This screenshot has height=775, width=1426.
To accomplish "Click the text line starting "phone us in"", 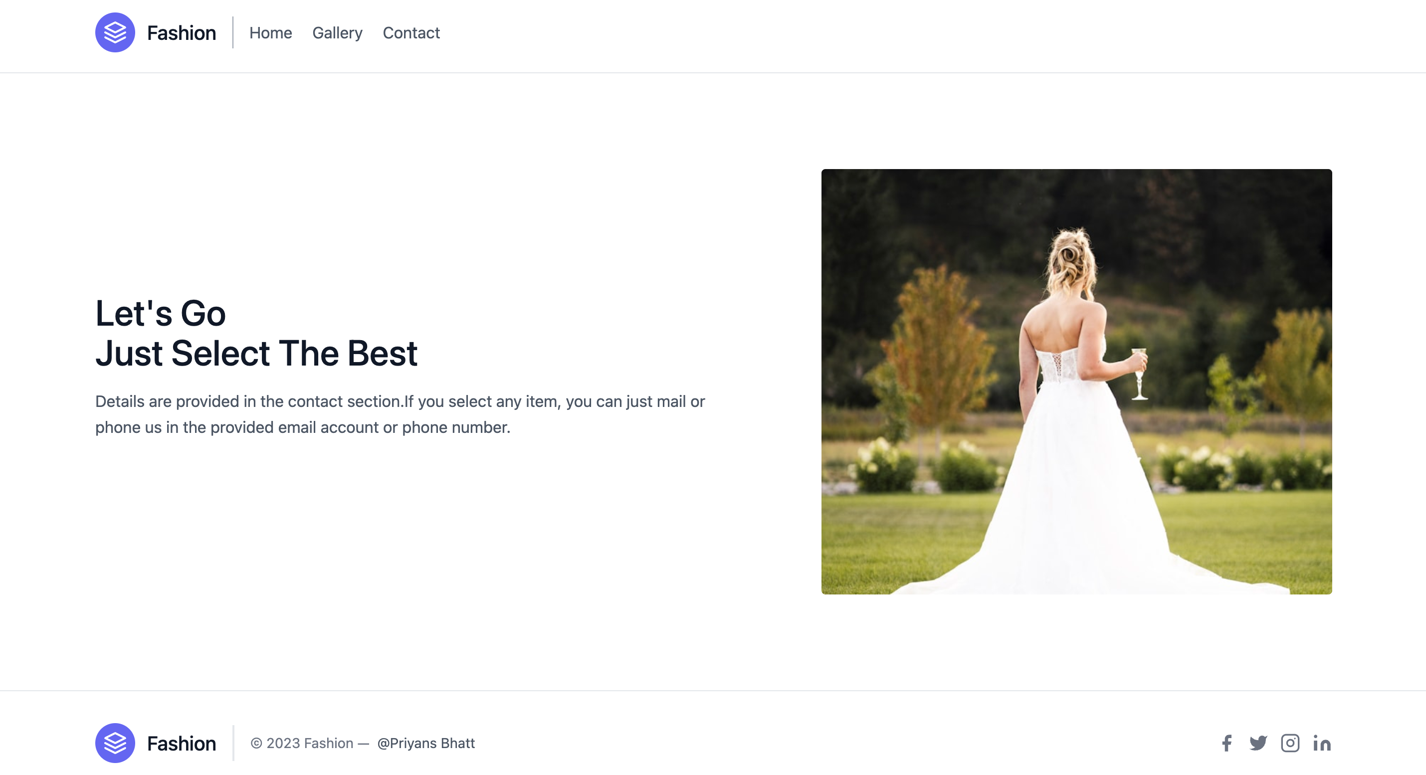I will 302,427.
